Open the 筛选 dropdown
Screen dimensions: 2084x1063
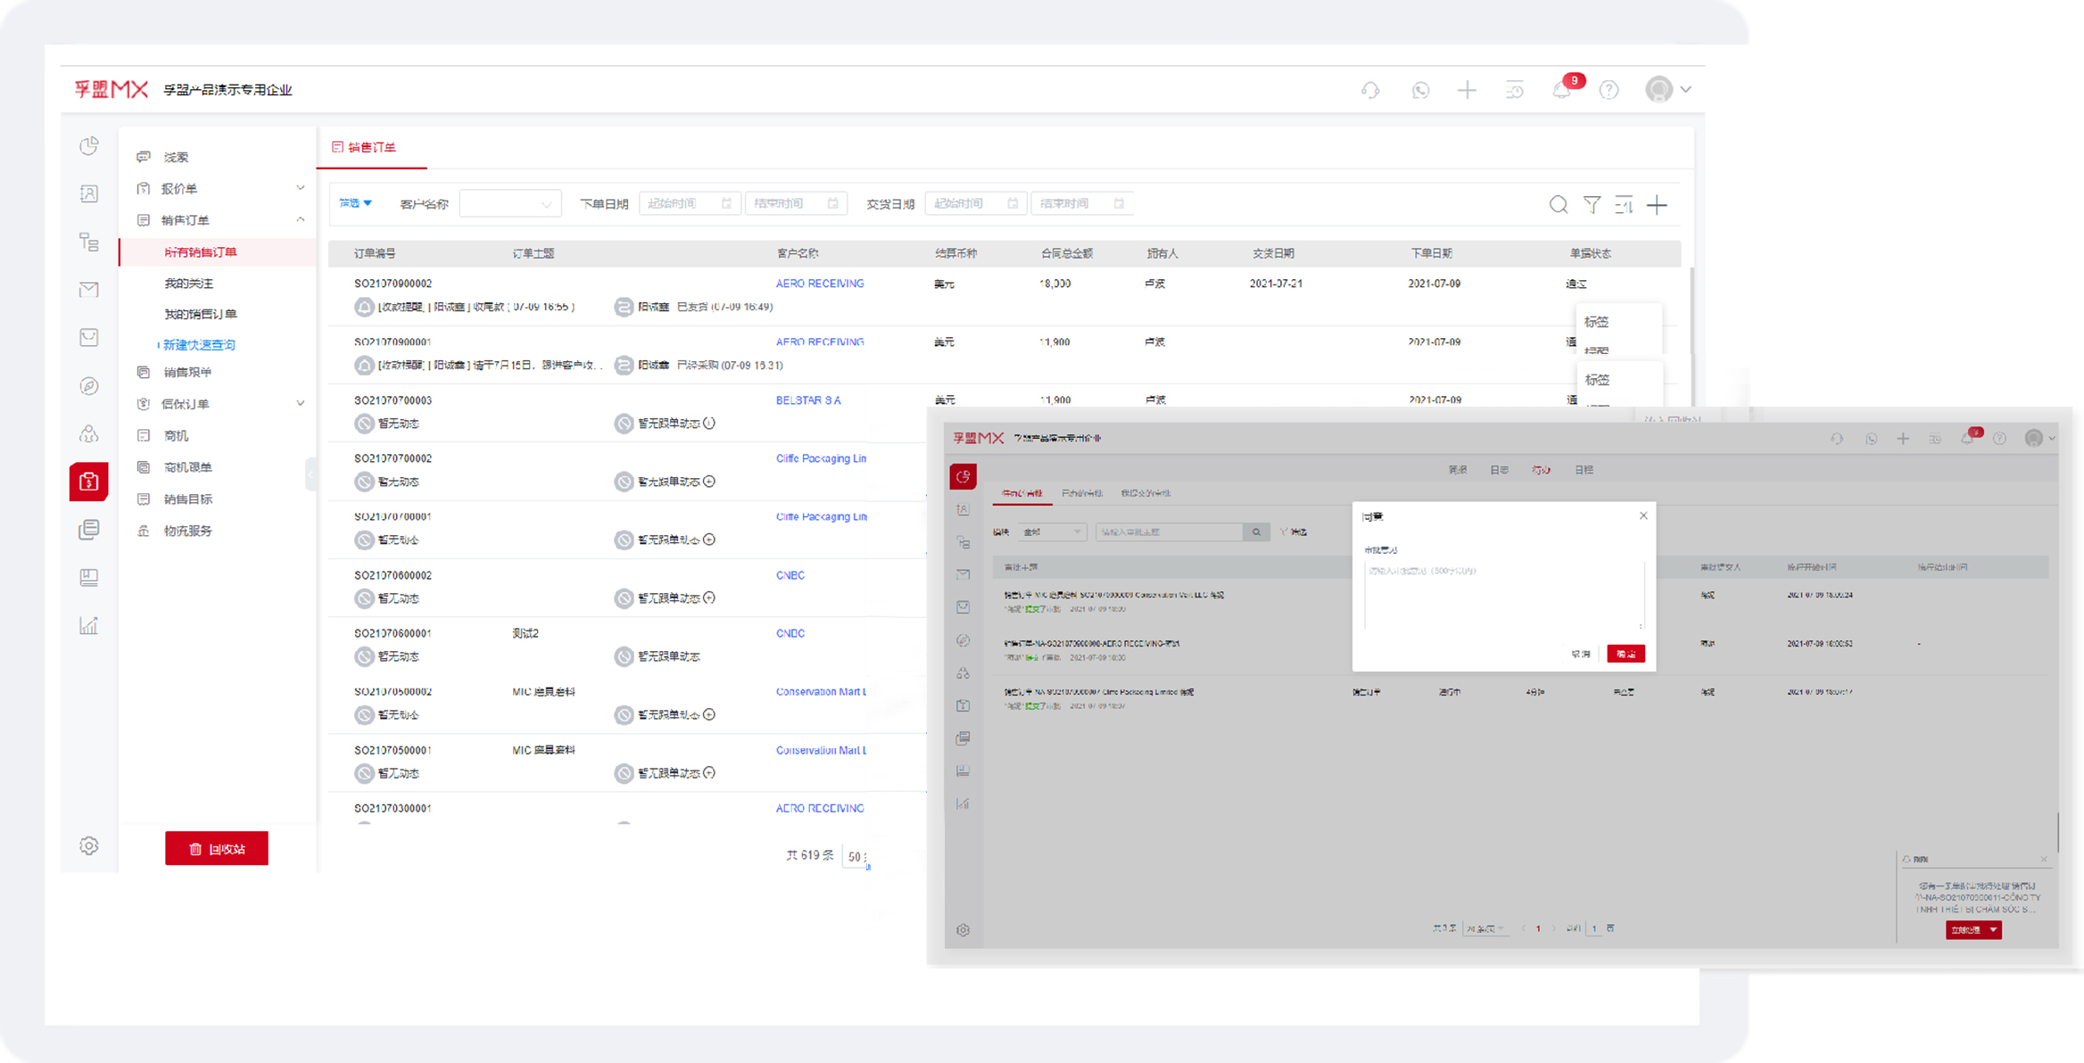coord(355,203)
